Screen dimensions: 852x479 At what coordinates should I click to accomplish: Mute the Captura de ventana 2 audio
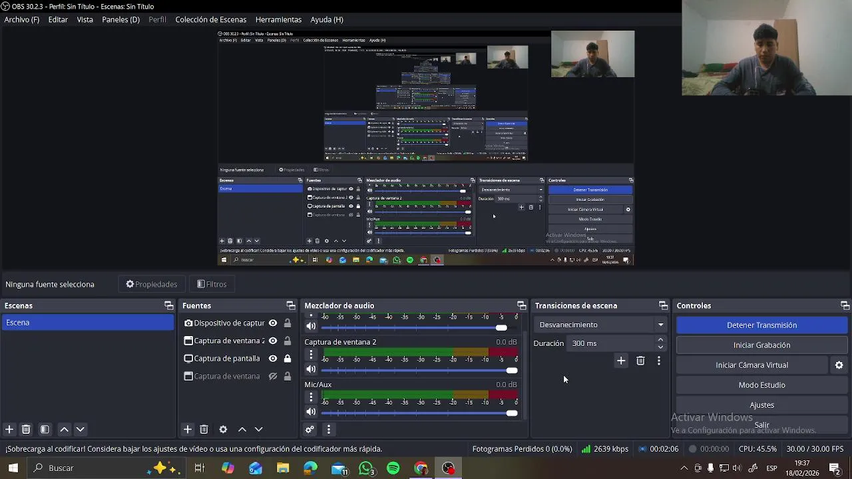tap(311, 369)
